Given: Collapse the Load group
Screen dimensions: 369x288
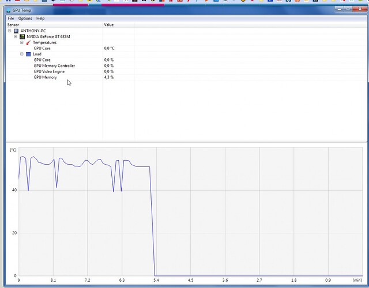Looking at the screenshot, I should pyautogui.click(x=21, y=54).
